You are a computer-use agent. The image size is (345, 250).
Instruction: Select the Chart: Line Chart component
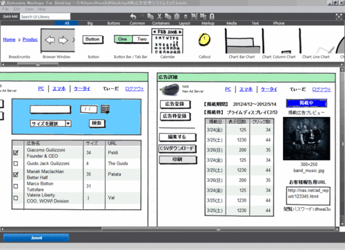click(x=316, y=43)
